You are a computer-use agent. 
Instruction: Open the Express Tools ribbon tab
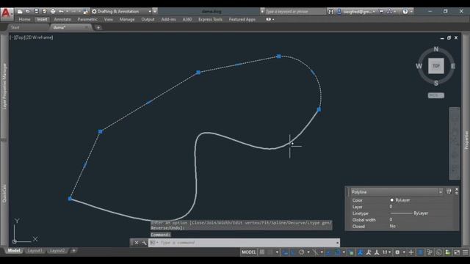tap(210, 20)
